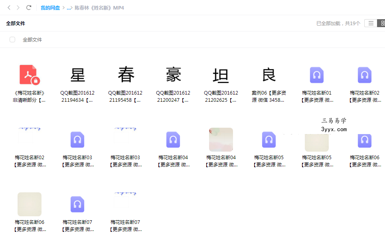Go back with the left arrow
385x249 pixels.
pyautogui.click(x=9, y=8)
